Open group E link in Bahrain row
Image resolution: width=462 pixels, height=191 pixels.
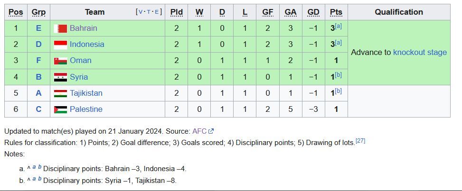point(38,28)
